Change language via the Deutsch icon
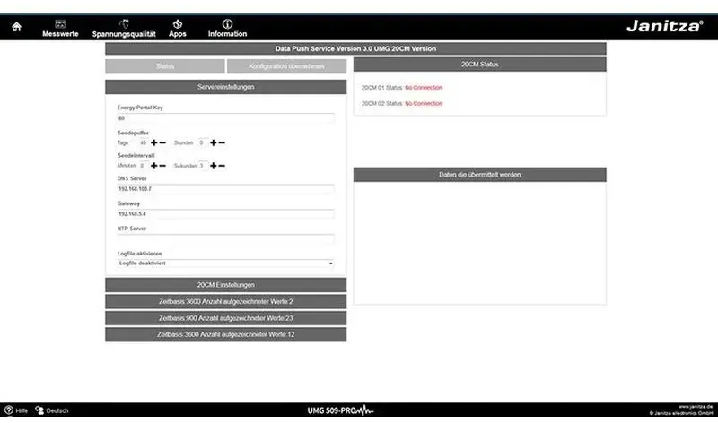The height and width of the screenshot is (423, 718). (x=39, y=410)
